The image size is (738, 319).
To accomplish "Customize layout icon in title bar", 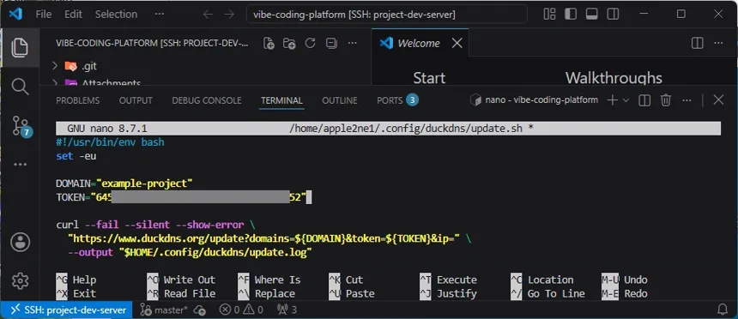I will (549, 14).
